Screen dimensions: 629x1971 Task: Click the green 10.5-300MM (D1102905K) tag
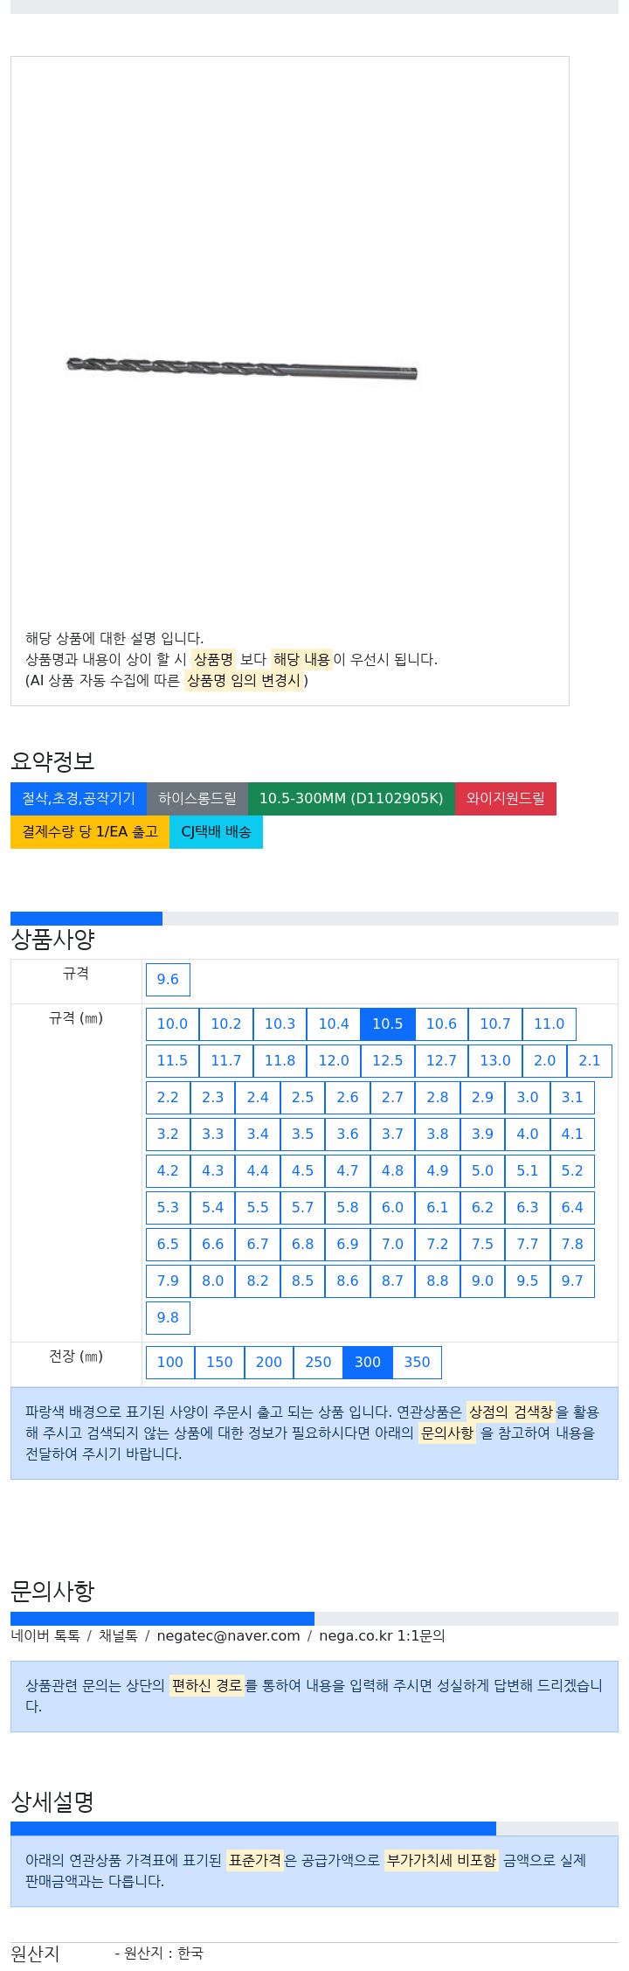tap(351, 799)
